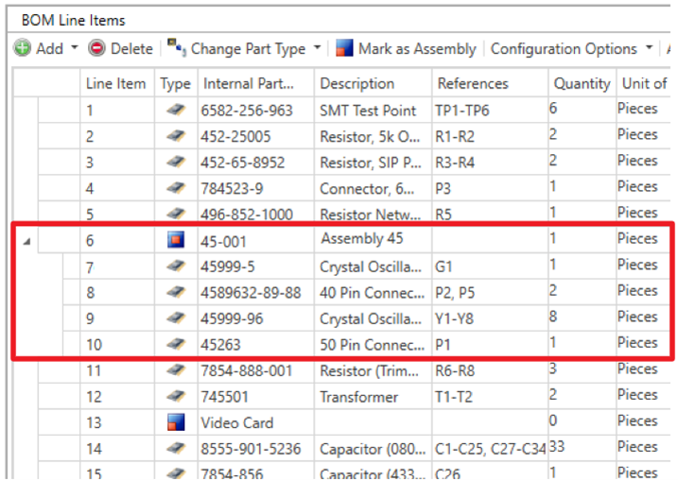Viewport: 678px width, 480px height.
Task: Click part icon for 45999-96 row
Action: (176, 318)
